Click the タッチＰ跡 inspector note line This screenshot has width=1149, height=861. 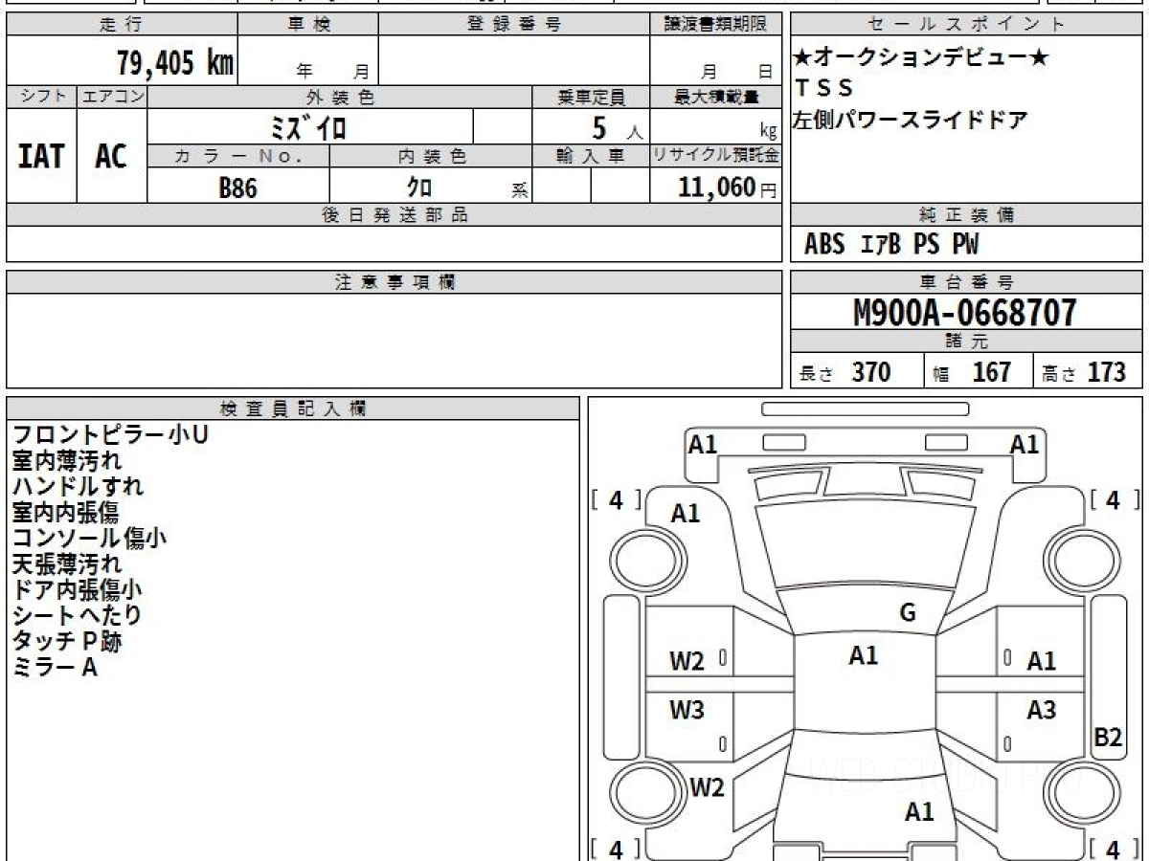tap(67, 641)
